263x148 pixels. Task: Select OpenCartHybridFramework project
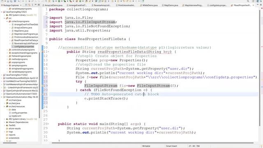[22, 91]
